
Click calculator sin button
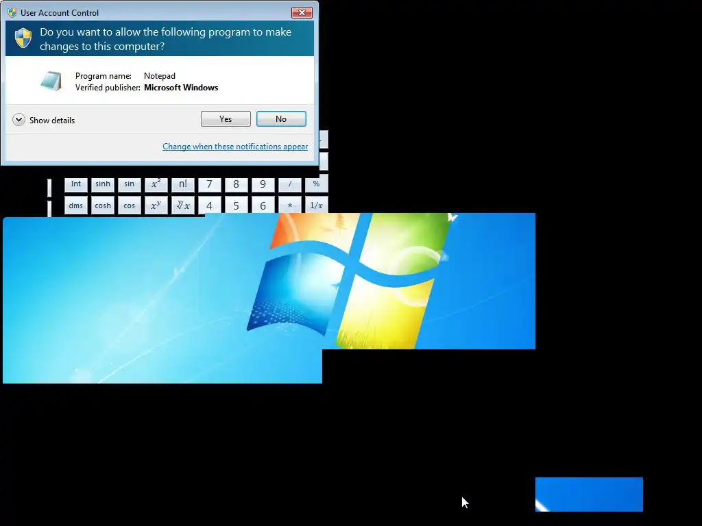[x=130, y=184]
